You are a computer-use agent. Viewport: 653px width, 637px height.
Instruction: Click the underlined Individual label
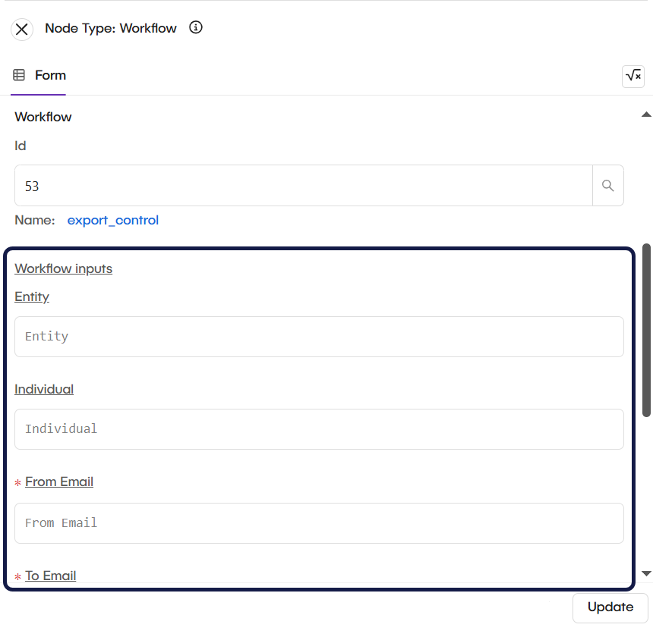[x=44, y=389]
